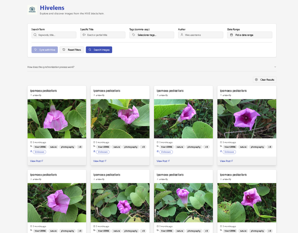This screenshot has height=233, width=298.
Task: Click the Reset Filters button
Action: click(x=72, y=50)
